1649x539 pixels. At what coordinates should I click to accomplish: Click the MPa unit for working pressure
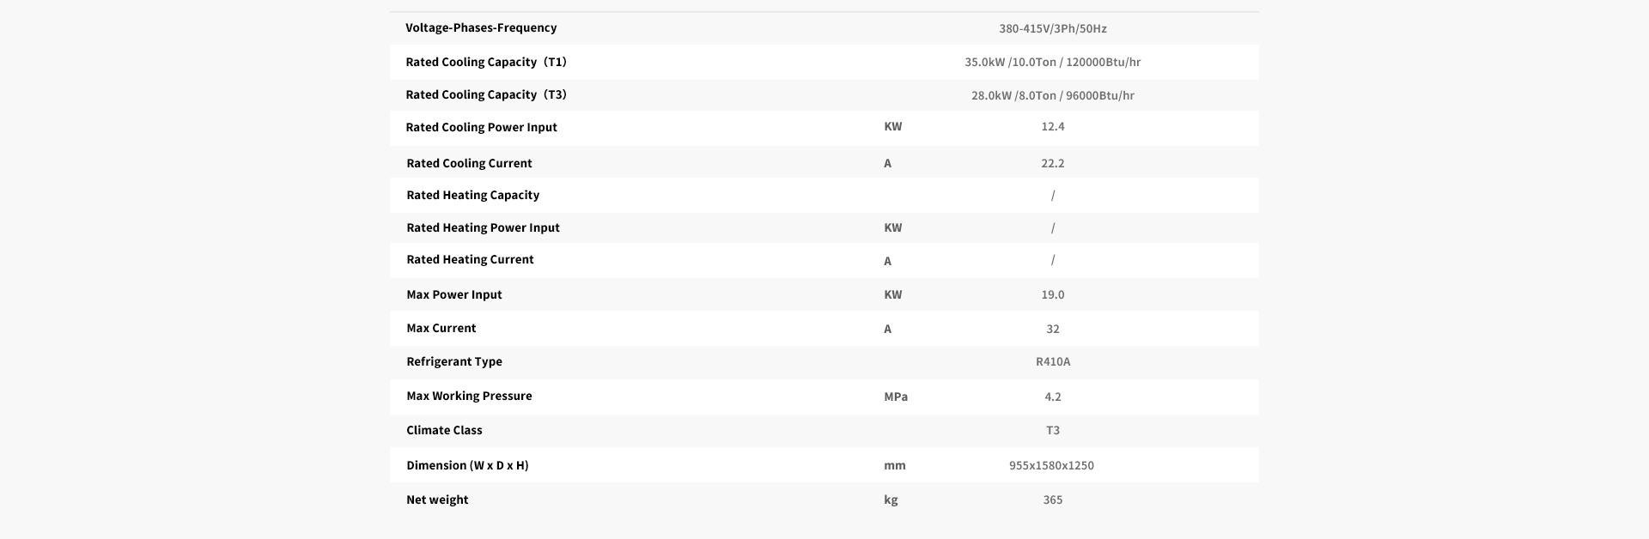tap(896, 397)
